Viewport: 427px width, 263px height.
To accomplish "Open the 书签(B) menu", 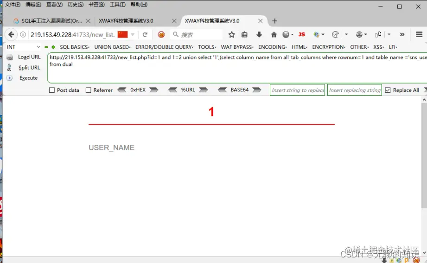I will 96,4.
